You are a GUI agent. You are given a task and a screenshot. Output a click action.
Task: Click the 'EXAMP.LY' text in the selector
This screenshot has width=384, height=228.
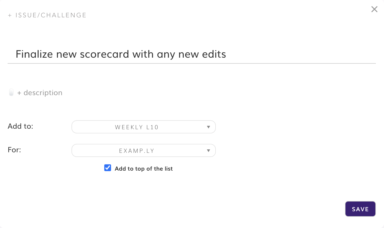(x=137, y=151)
